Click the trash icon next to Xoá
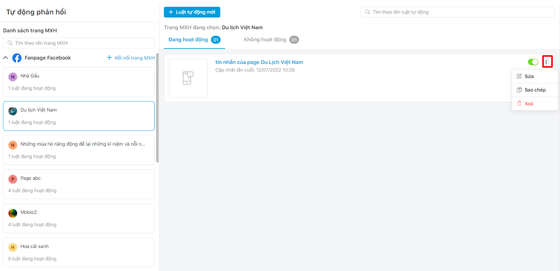Screen dimensions: 560x271 [x=519, y=103]
